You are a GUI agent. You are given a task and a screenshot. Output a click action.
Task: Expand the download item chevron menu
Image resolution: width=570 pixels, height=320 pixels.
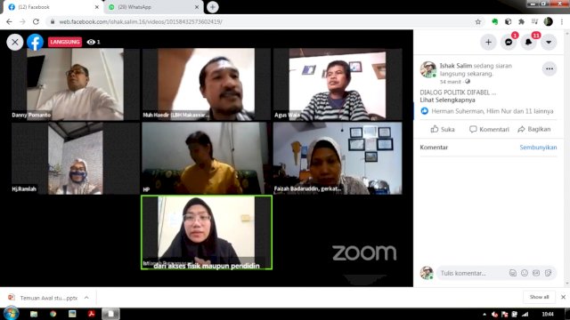[x=86, y=298]
